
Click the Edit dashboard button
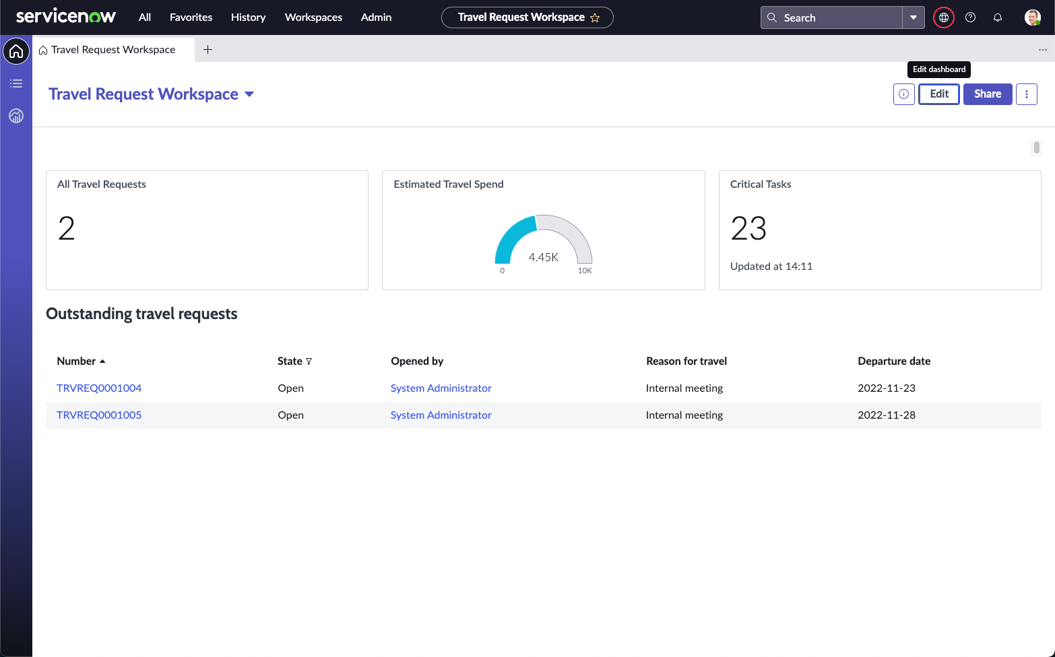coord(939,94)
